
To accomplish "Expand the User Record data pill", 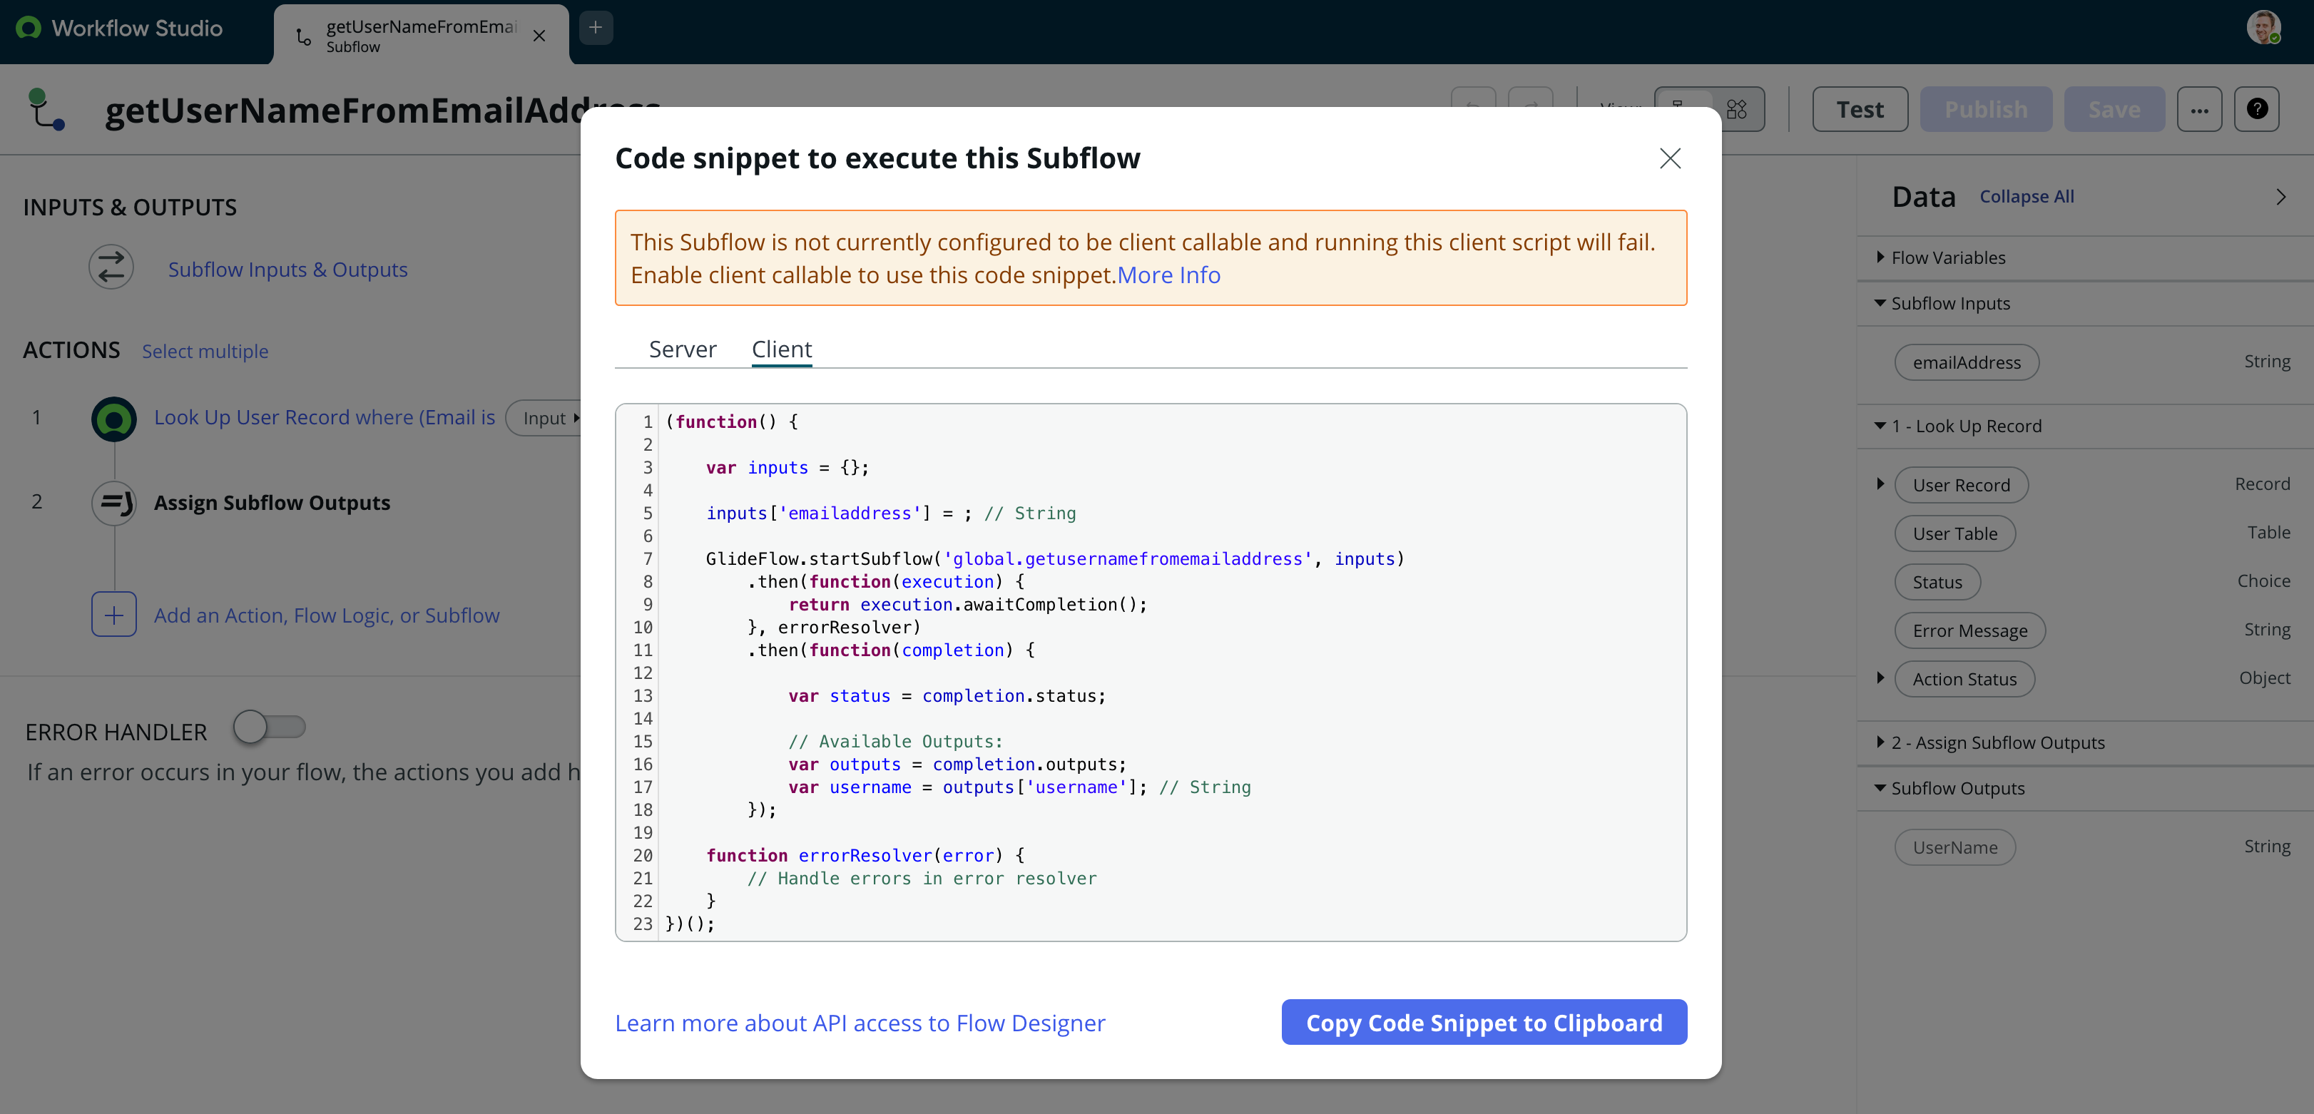I will click(1880, 484).
